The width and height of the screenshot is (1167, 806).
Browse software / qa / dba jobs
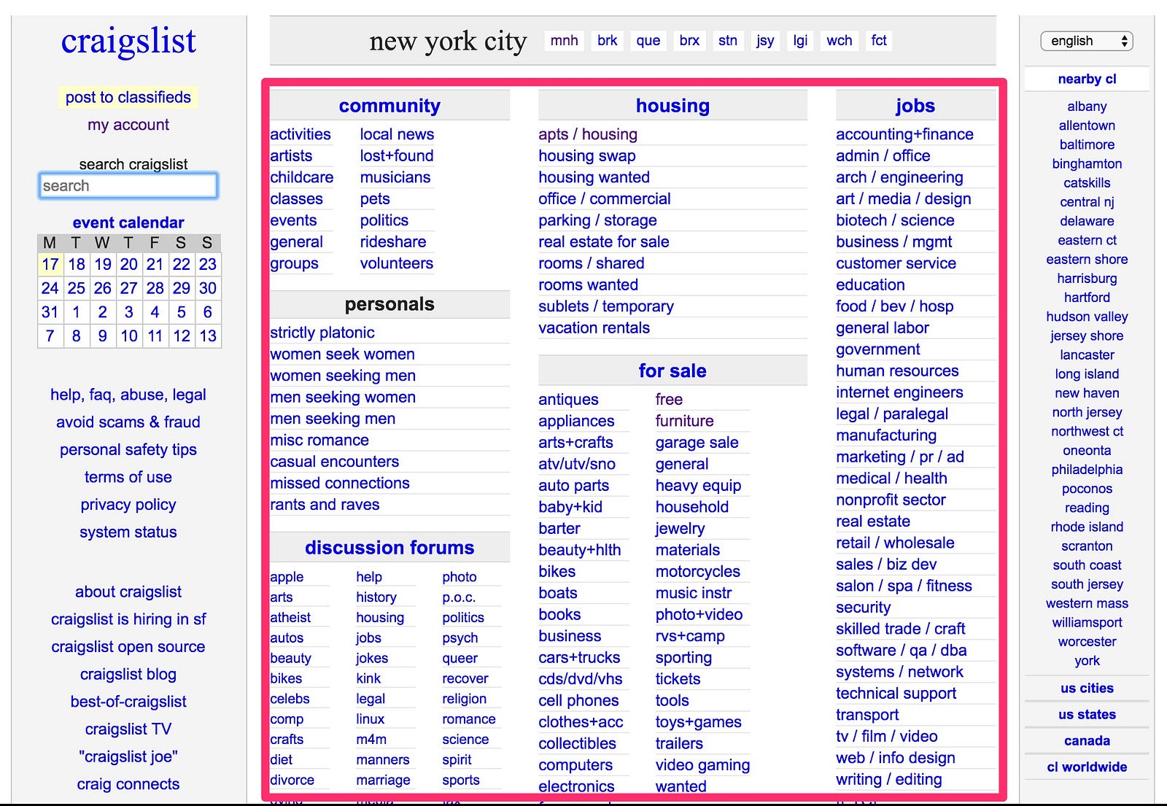pos(902,650)
